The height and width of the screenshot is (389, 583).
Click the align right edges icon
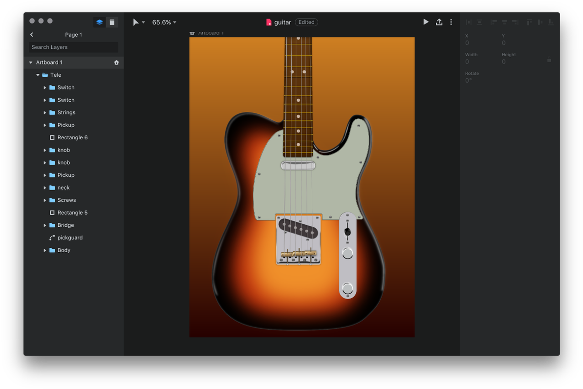(515, 22)
